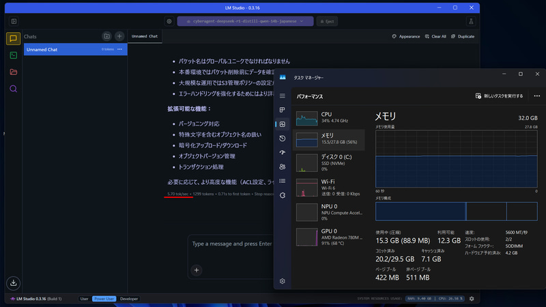546x307 pixels.
Task: Switch to Developer mode
Action: 129,299
